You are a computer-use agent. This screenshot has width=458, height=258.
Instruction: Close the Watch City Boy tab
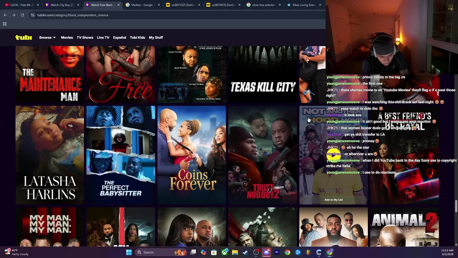click(x=78, y=5)
